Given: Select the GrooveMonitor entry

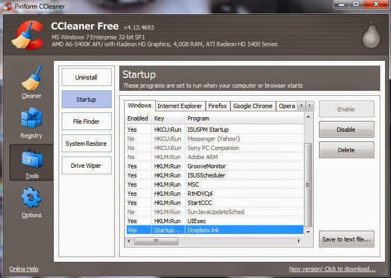Looking at the screenshot, I should (x=215, y=166).
